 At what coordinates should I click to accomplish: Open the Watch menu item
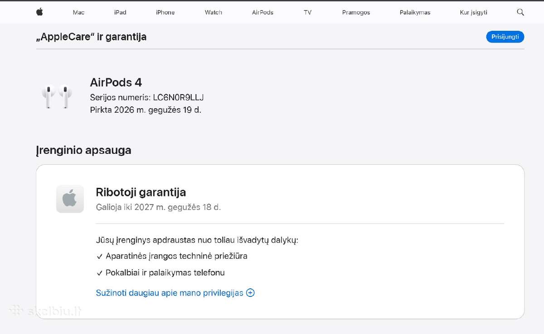click(214, 13)
